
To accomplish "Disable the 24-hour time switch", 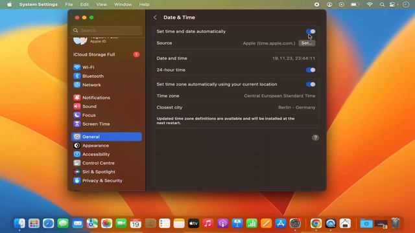I will [311, 70].
